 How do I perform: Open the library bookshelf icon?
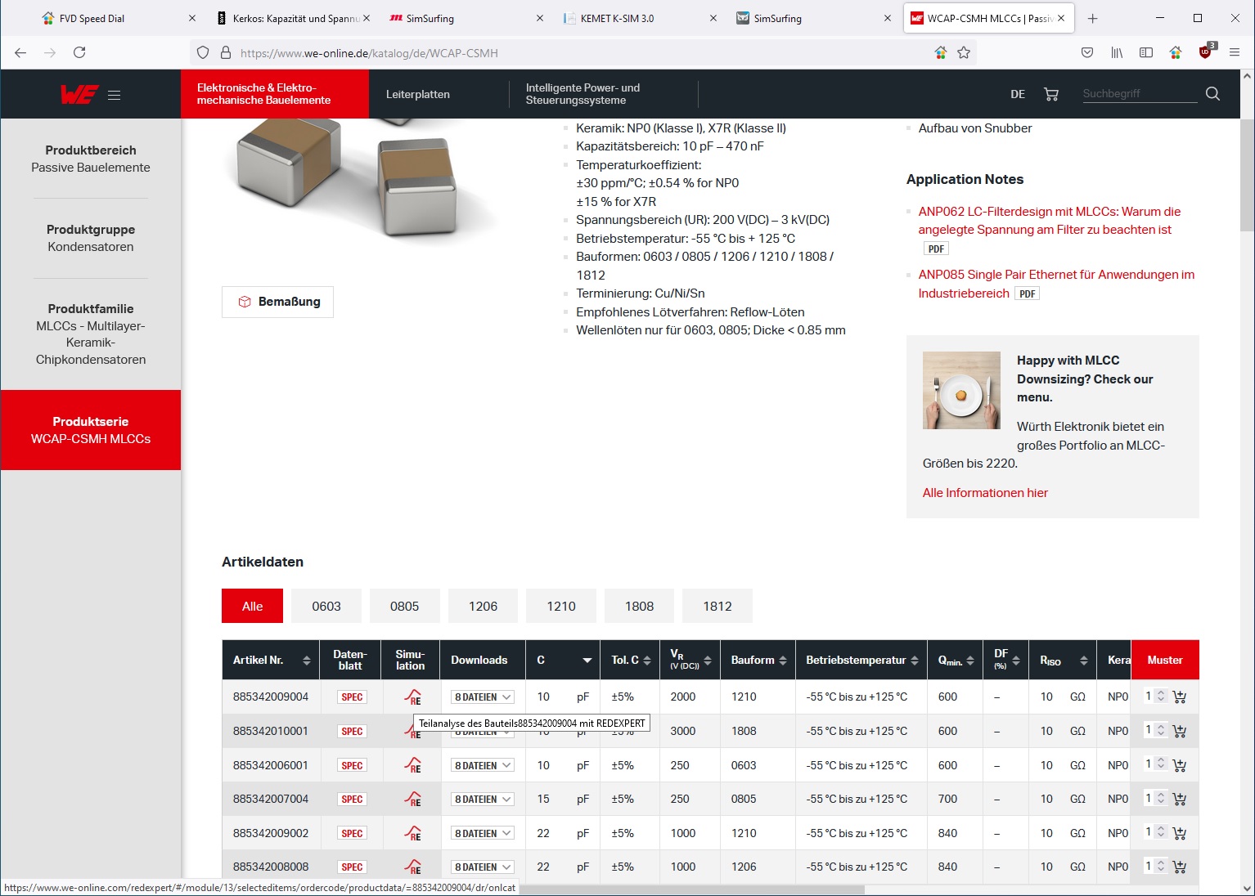(x=1117, y=52)
